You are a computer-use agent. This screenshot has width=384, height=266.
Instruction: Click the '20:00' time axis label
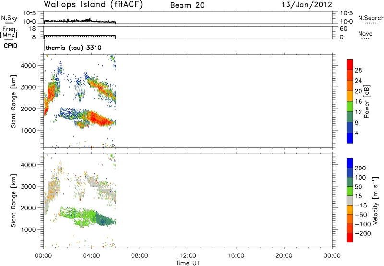click(x=284, y=256)
